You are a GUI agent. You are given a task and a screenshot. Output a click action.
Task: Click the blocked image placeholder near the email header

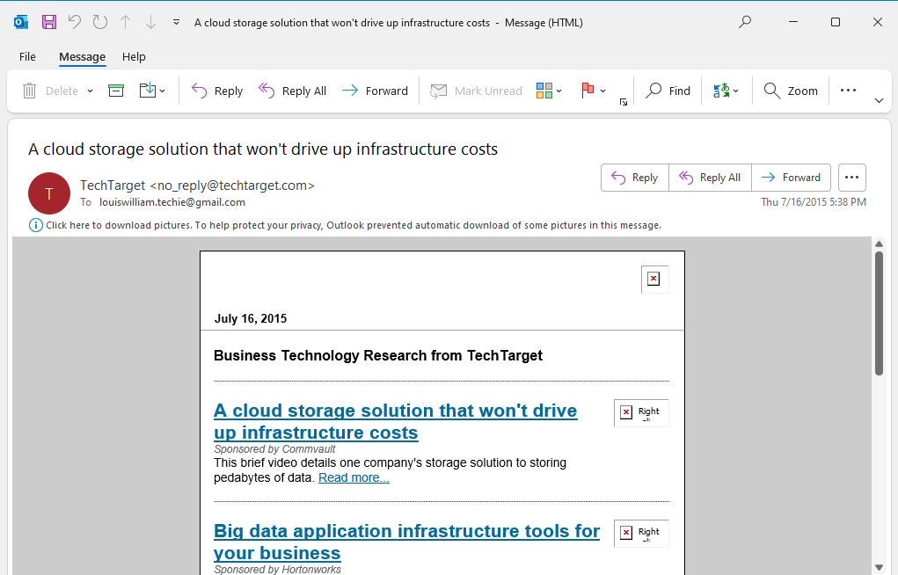pyautogui.click(x=654, y=277)
